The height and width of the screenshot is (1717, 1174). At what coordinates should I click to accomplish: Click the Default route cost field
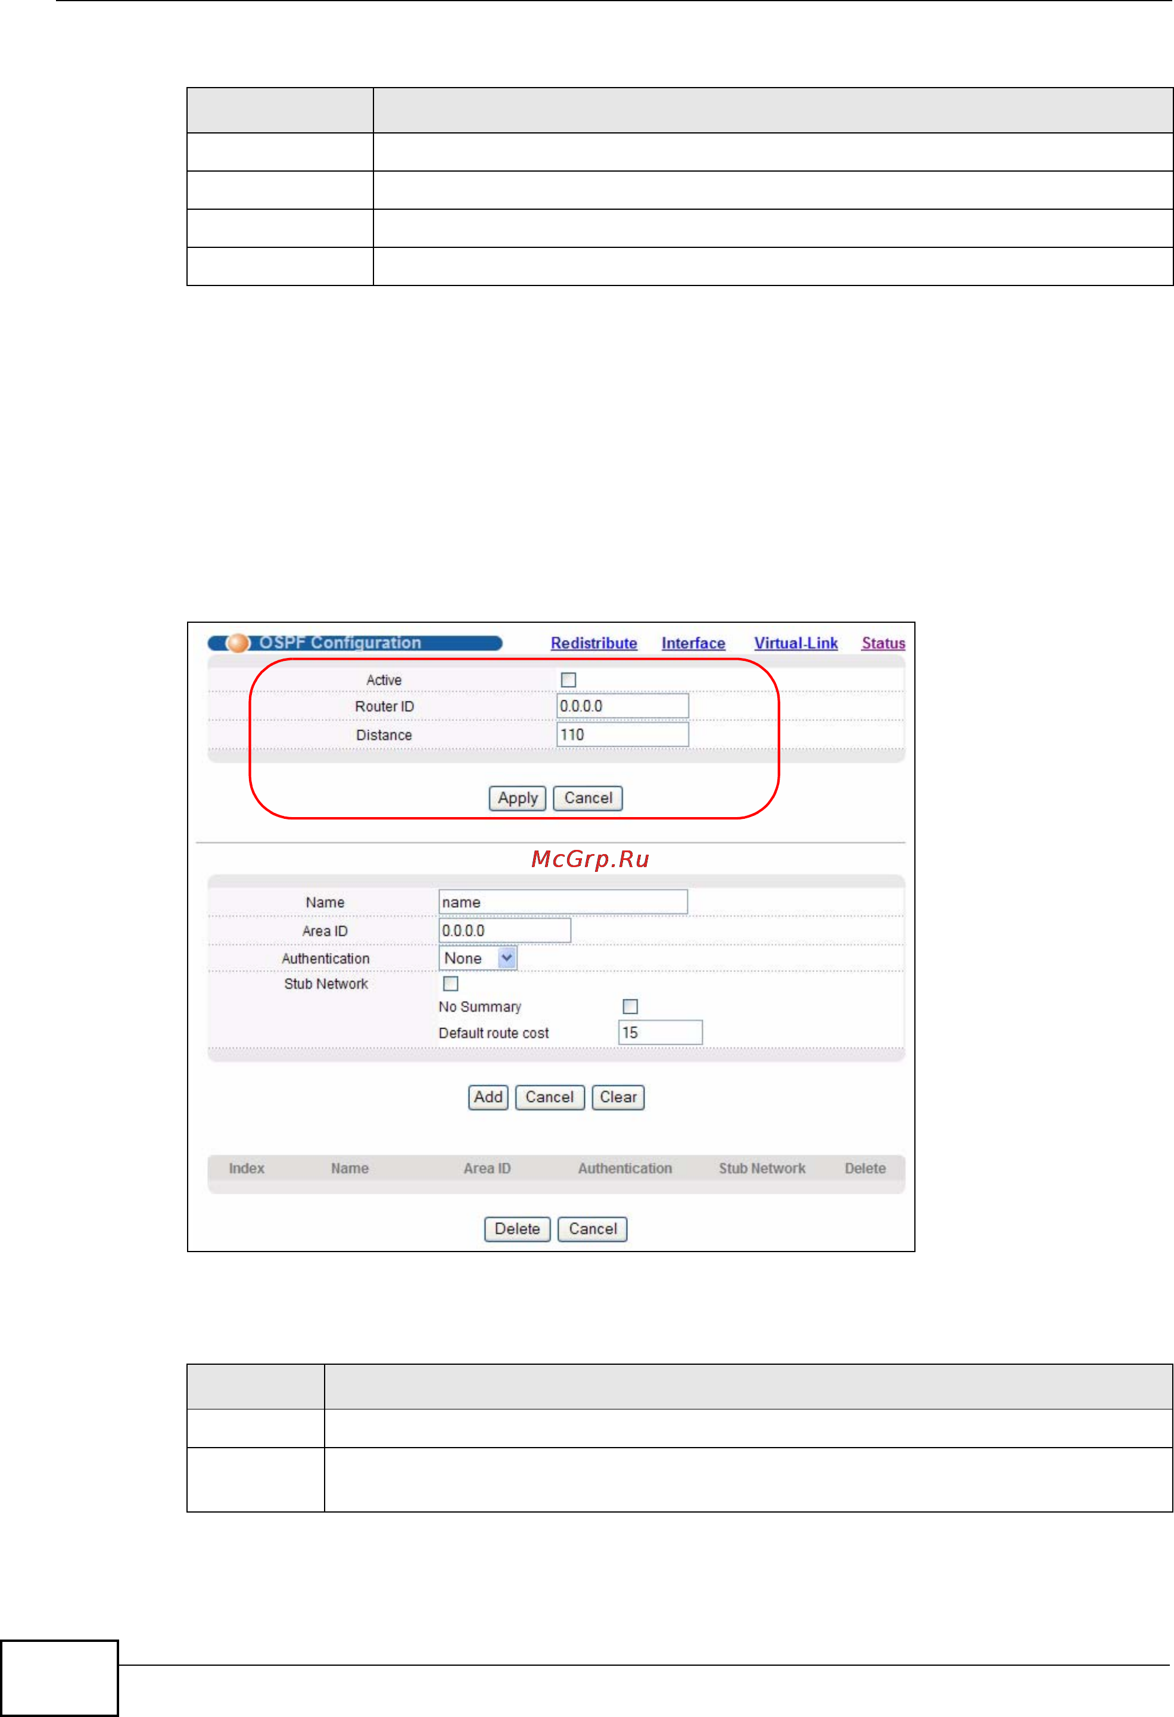pyautogui.click(x=660, y=1032)
